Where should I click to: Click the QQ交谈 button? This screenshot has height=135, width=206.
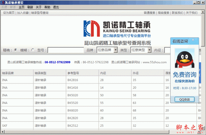coord(184,99)
